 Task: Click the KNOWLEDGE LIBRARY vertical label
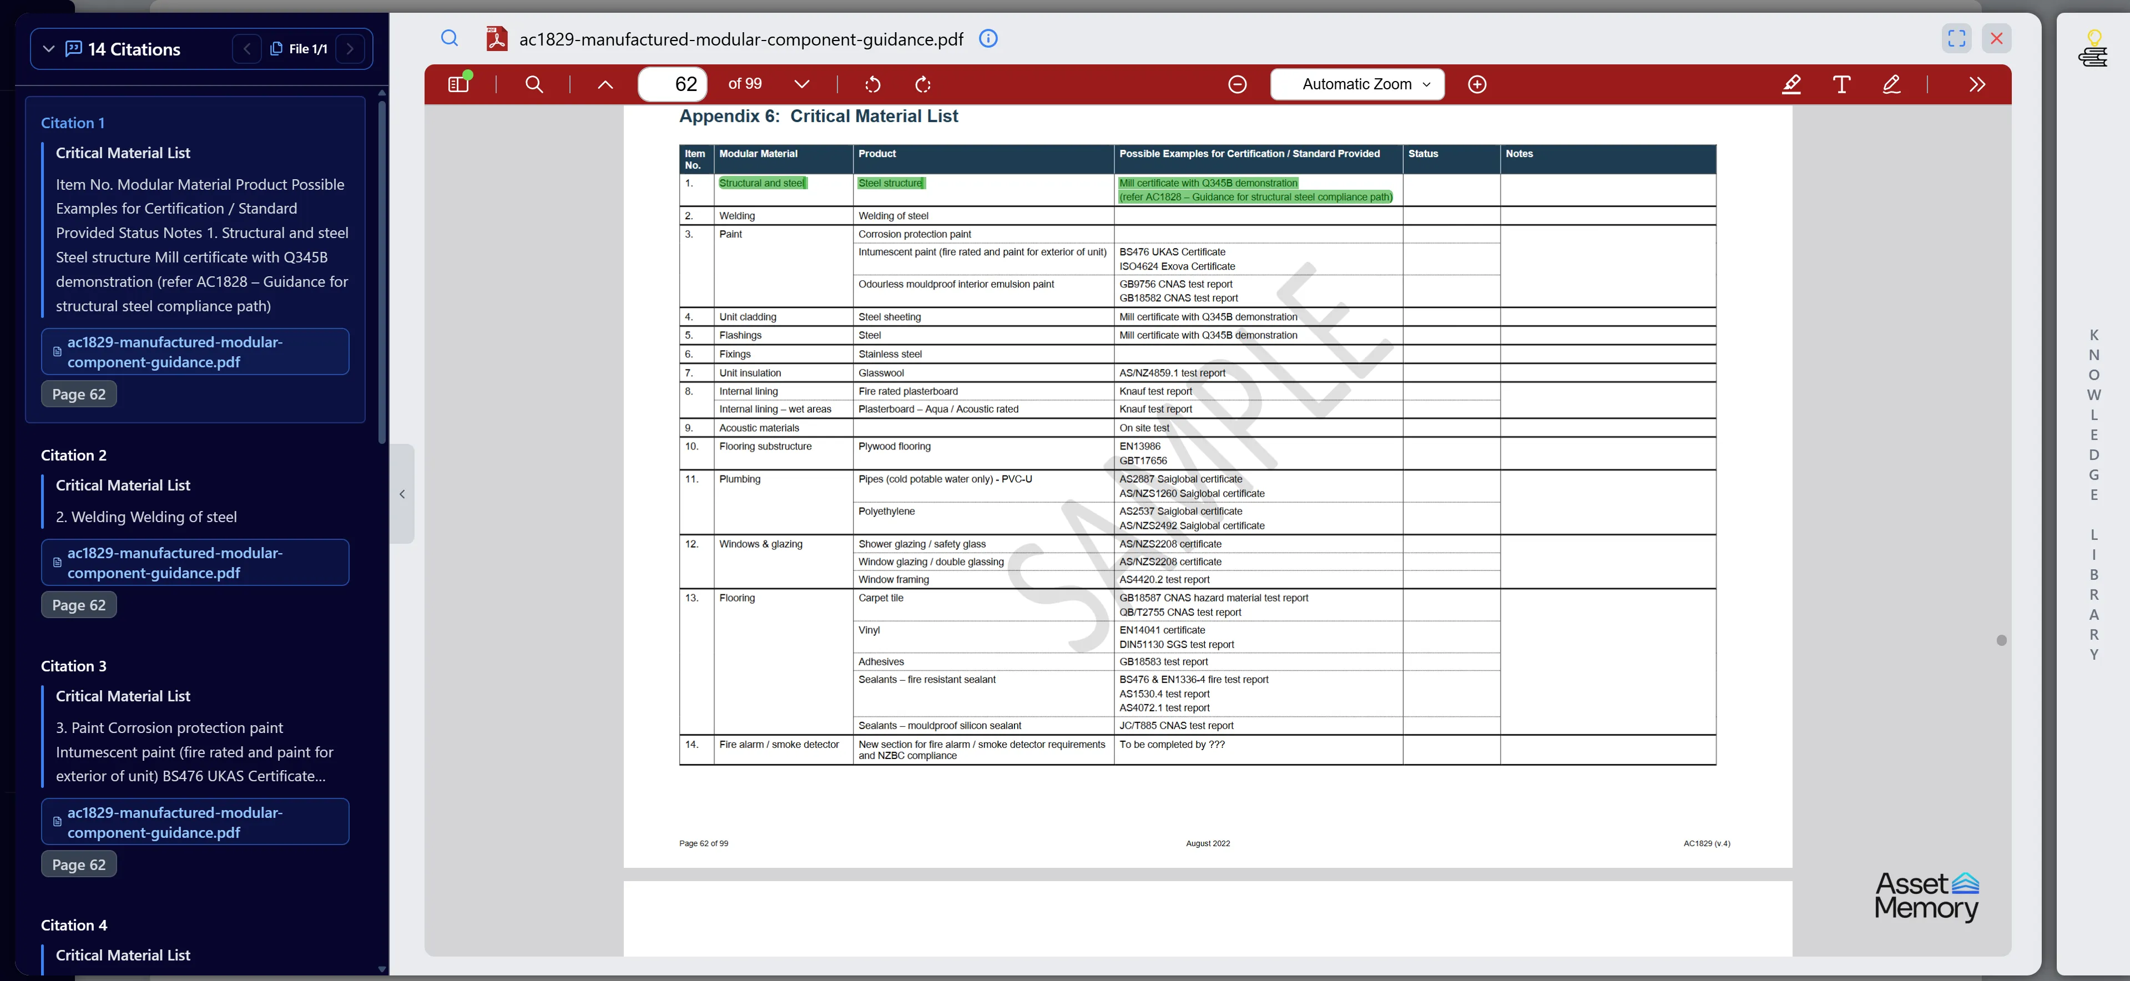point(2093,494)
